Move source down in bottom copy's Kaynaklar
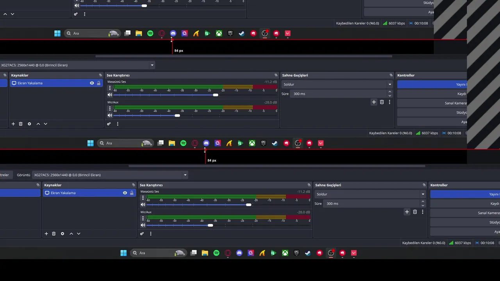Image resolution: width=500 pixels, height=281 pixels. pos(79,233)
